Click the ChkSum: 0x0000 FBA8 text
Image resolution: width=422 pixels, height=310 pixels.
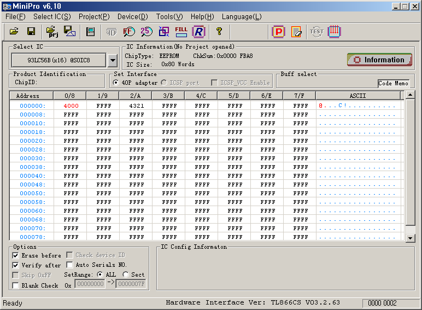click(223, 56)
